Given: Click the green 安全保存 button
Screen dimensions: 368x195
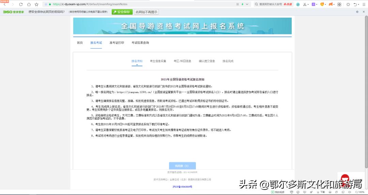Looking at the screenshot, I should [122, 12].
